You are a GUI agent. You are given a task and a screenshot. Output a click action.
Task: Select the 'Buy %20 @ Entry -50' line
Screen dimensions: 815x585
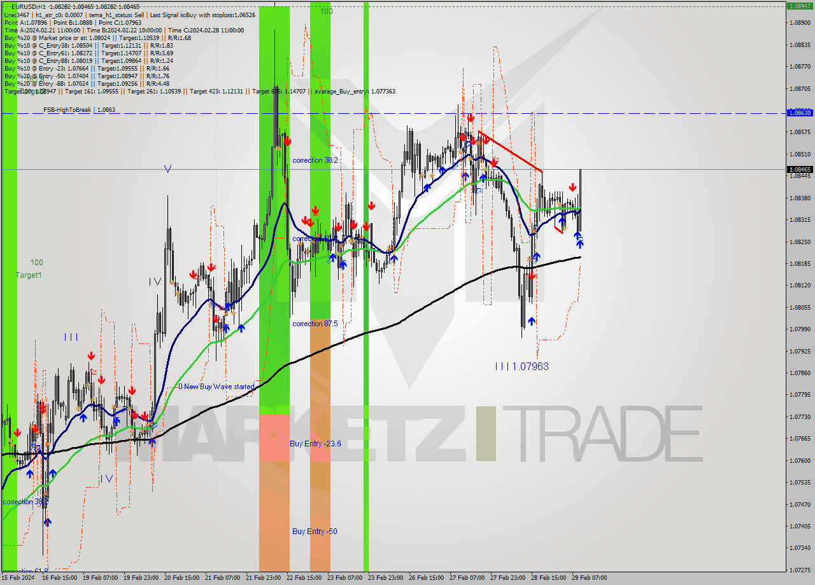(87, 76)
